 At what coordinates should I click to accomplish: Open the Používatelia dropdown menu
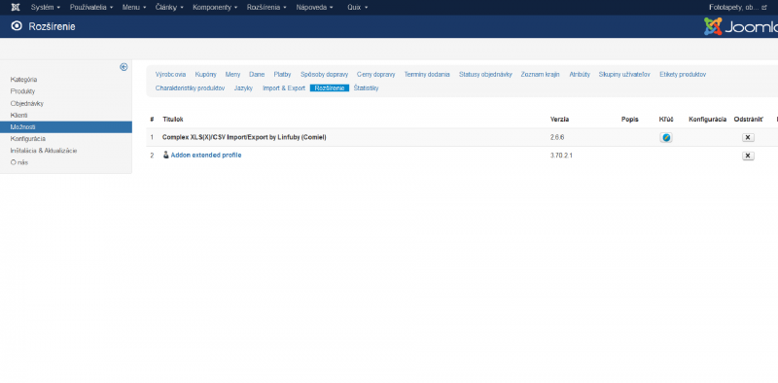click(x=91, y=8)
